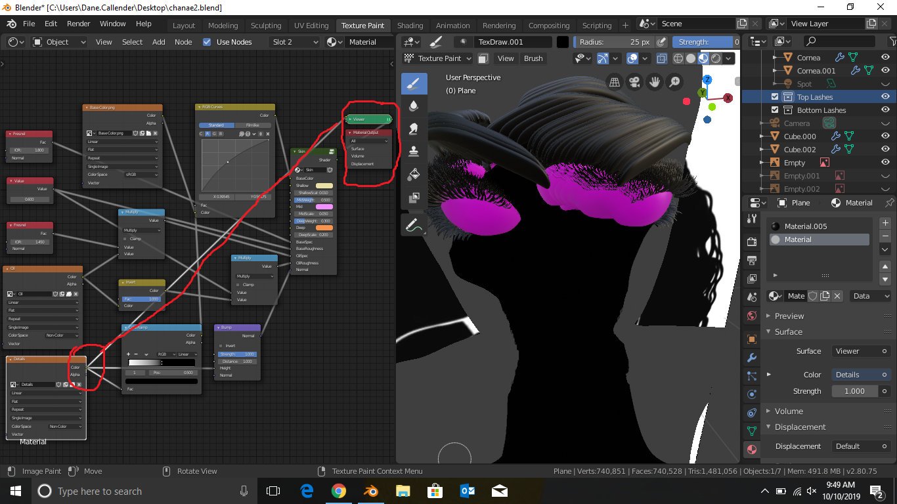Show the Camera object via eye icon
The width and height of the screenshot is (897, 504).
(885, 123)
